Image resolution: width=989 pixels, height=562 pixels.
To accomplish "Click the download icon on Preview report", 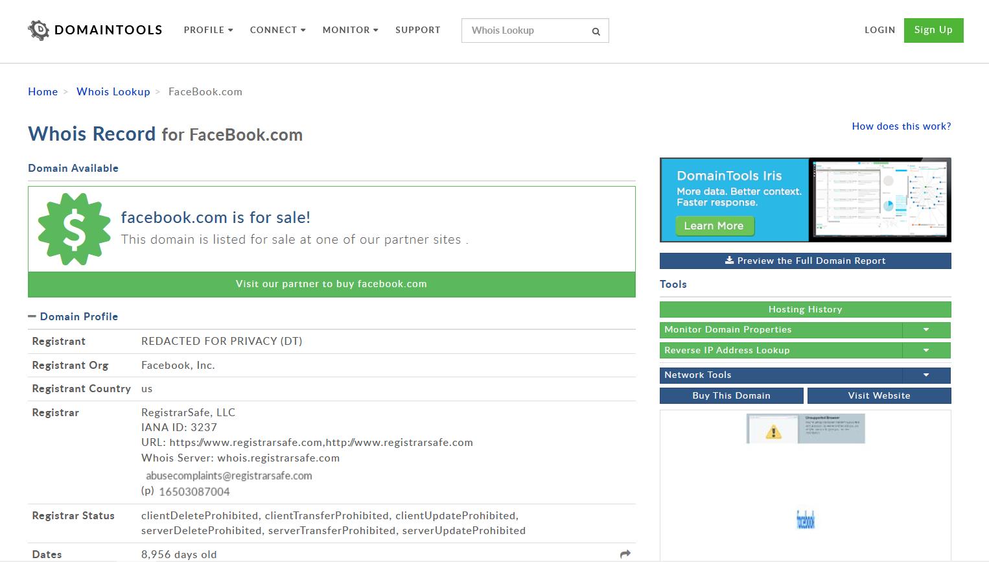I will (729, 260).
